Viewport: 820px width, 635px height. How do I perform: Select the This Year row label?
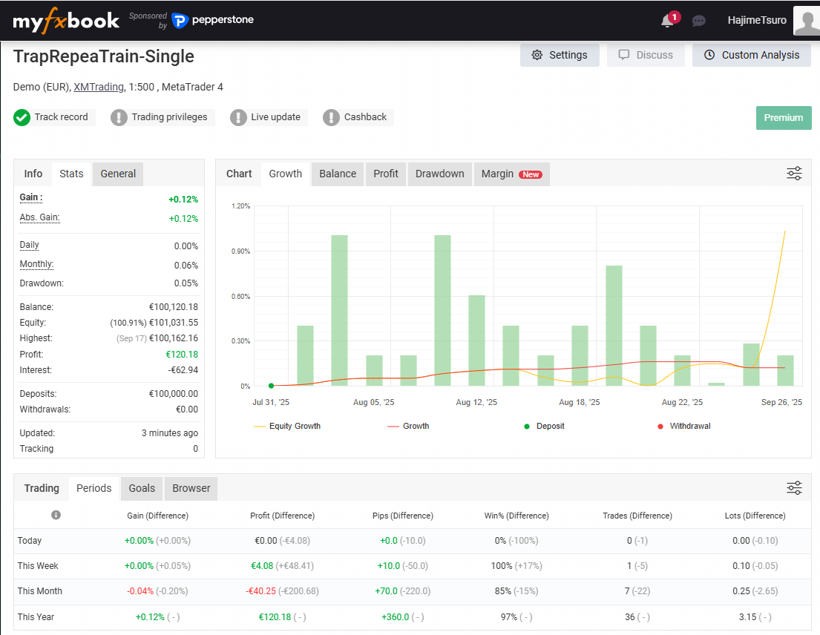pos(36,616)
